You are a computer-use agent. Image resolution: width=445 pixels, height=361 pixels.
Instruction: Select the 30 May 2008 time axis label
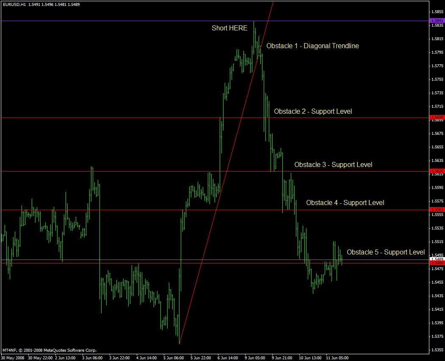pyautogui.click(x=14, y=357)
